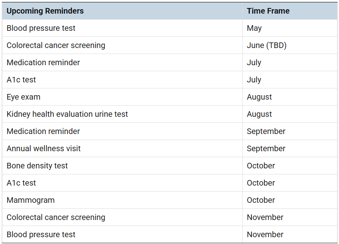The height and width of the screenshot is (244, 339).
Task: Select Kidney health evaluation urine test cell
Action: (x=67, y=114)
